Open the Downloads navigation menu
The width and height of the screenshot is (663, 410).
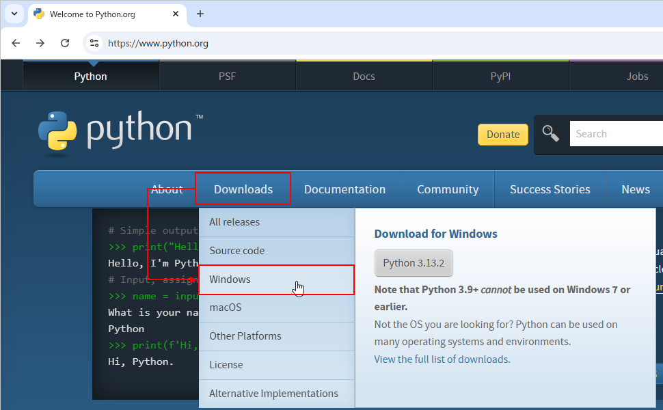(x=243, y=189)
